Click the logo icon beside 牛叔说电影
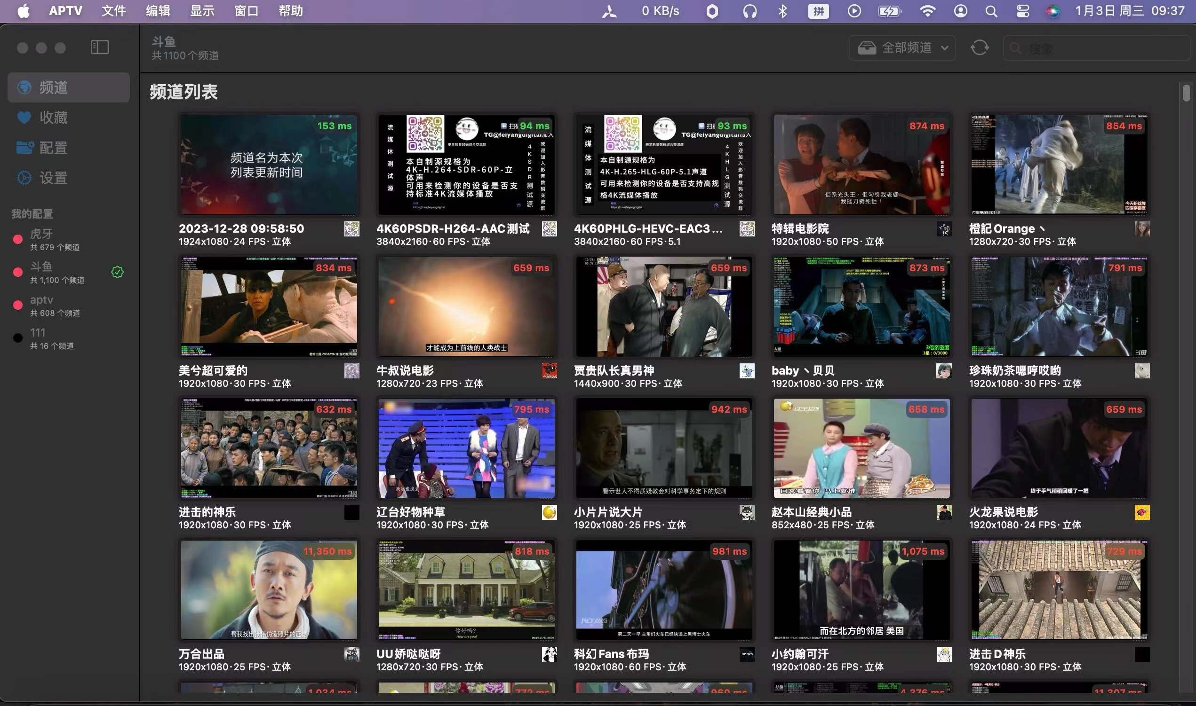Image resolution: width=1196 pixels, height=706 pixels. pyautogui.click(x=549, y=370)
